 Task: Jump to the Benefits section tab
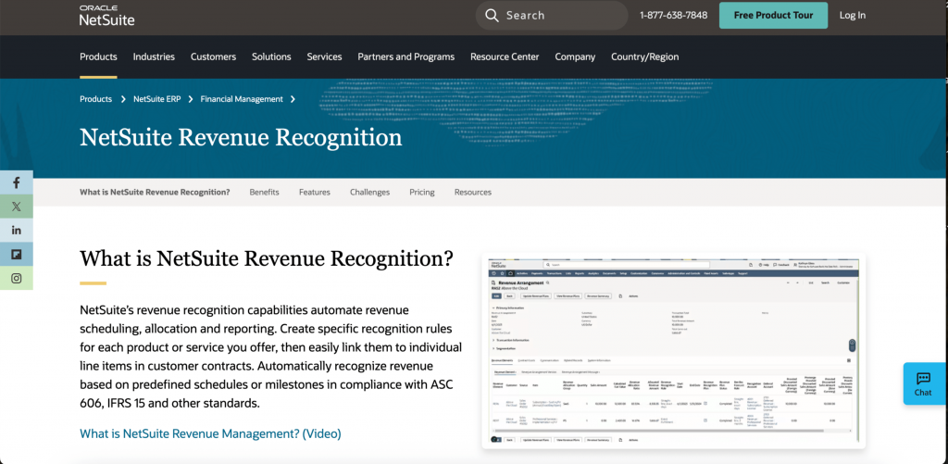coord(264,192)
